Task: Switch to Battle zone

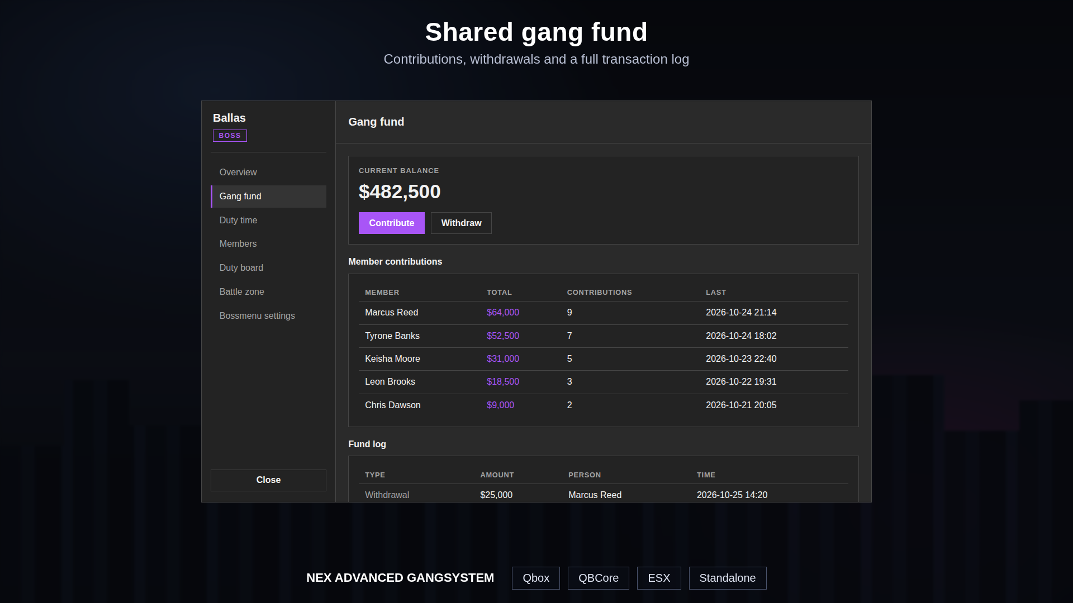Action: coord(268,292)
